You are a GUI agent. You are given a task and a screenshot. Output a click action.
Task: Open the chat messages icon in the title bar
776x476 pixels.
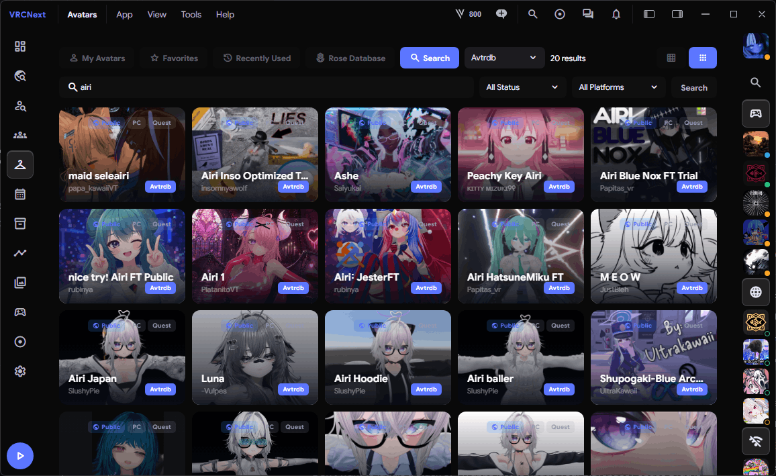point(588,14)
